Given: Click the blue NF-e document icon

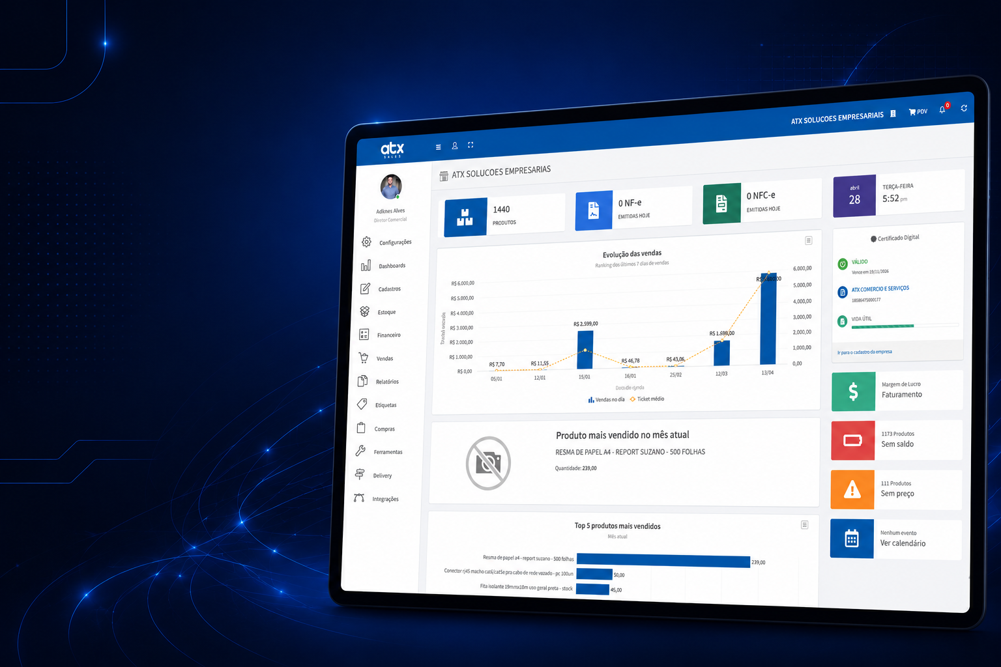Looking at the screenshot, I should pos(594,210).
